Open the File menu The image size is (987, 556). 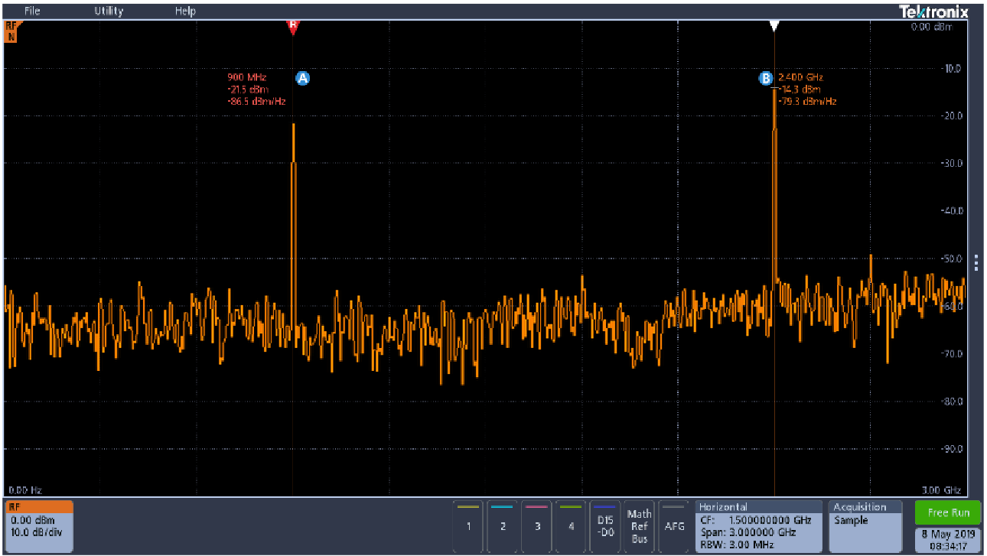31,10
